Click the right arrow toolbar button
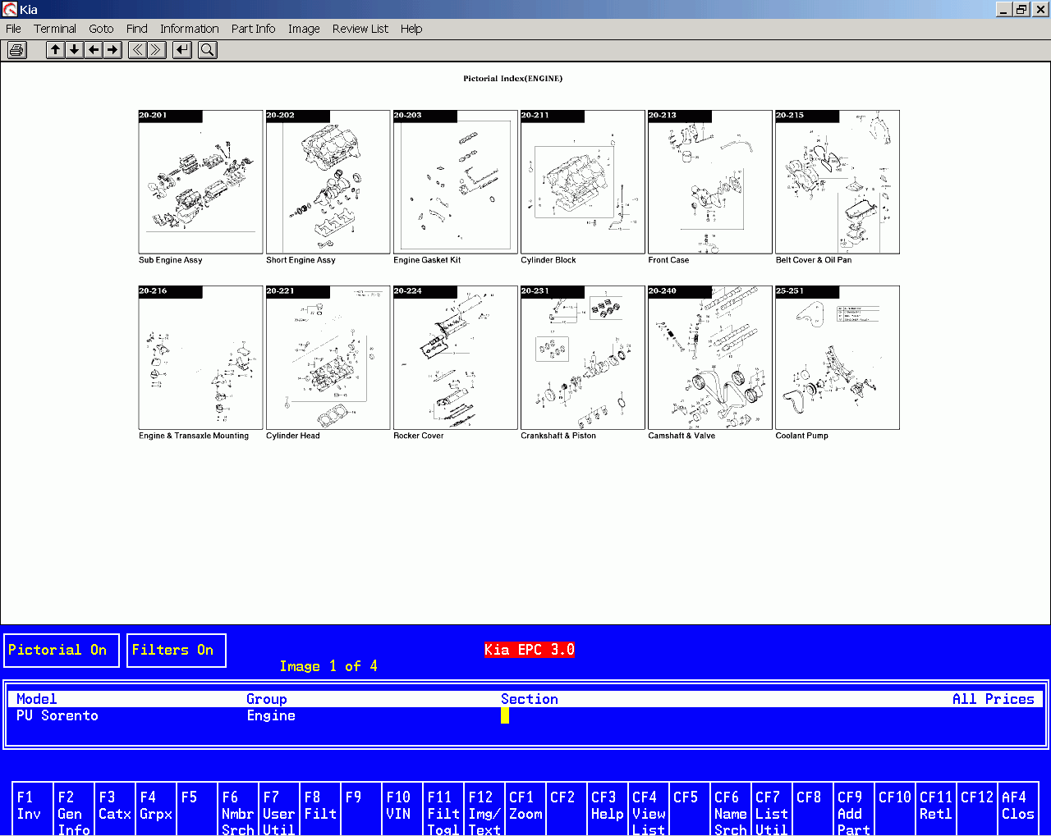The image size is (1051, 836). (113, 50)
